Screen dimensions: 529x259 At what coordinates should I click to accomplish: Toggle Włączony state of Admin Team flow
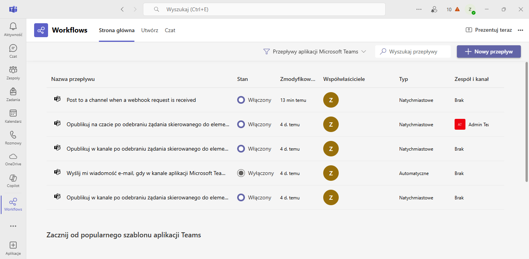[241, 124]
